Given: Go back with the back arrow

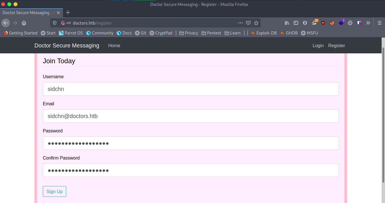Looking at the screenshot, I should click(6, 23).
